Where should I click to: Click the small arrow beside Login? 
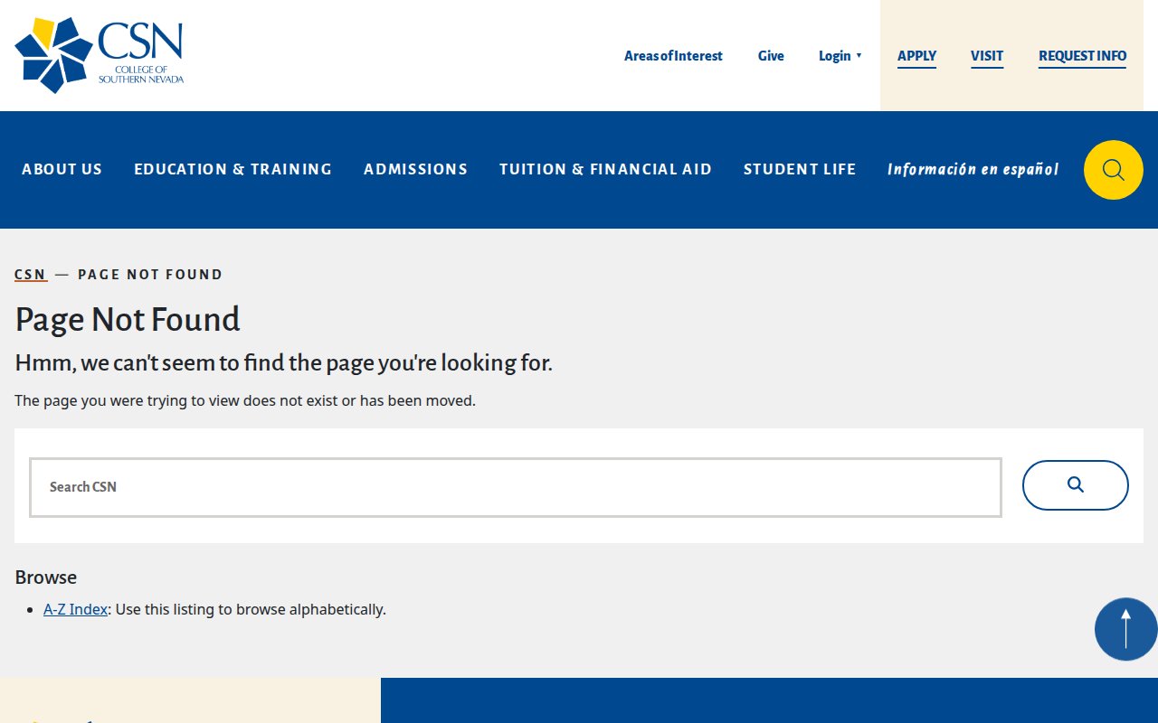(x=859, y=56)
